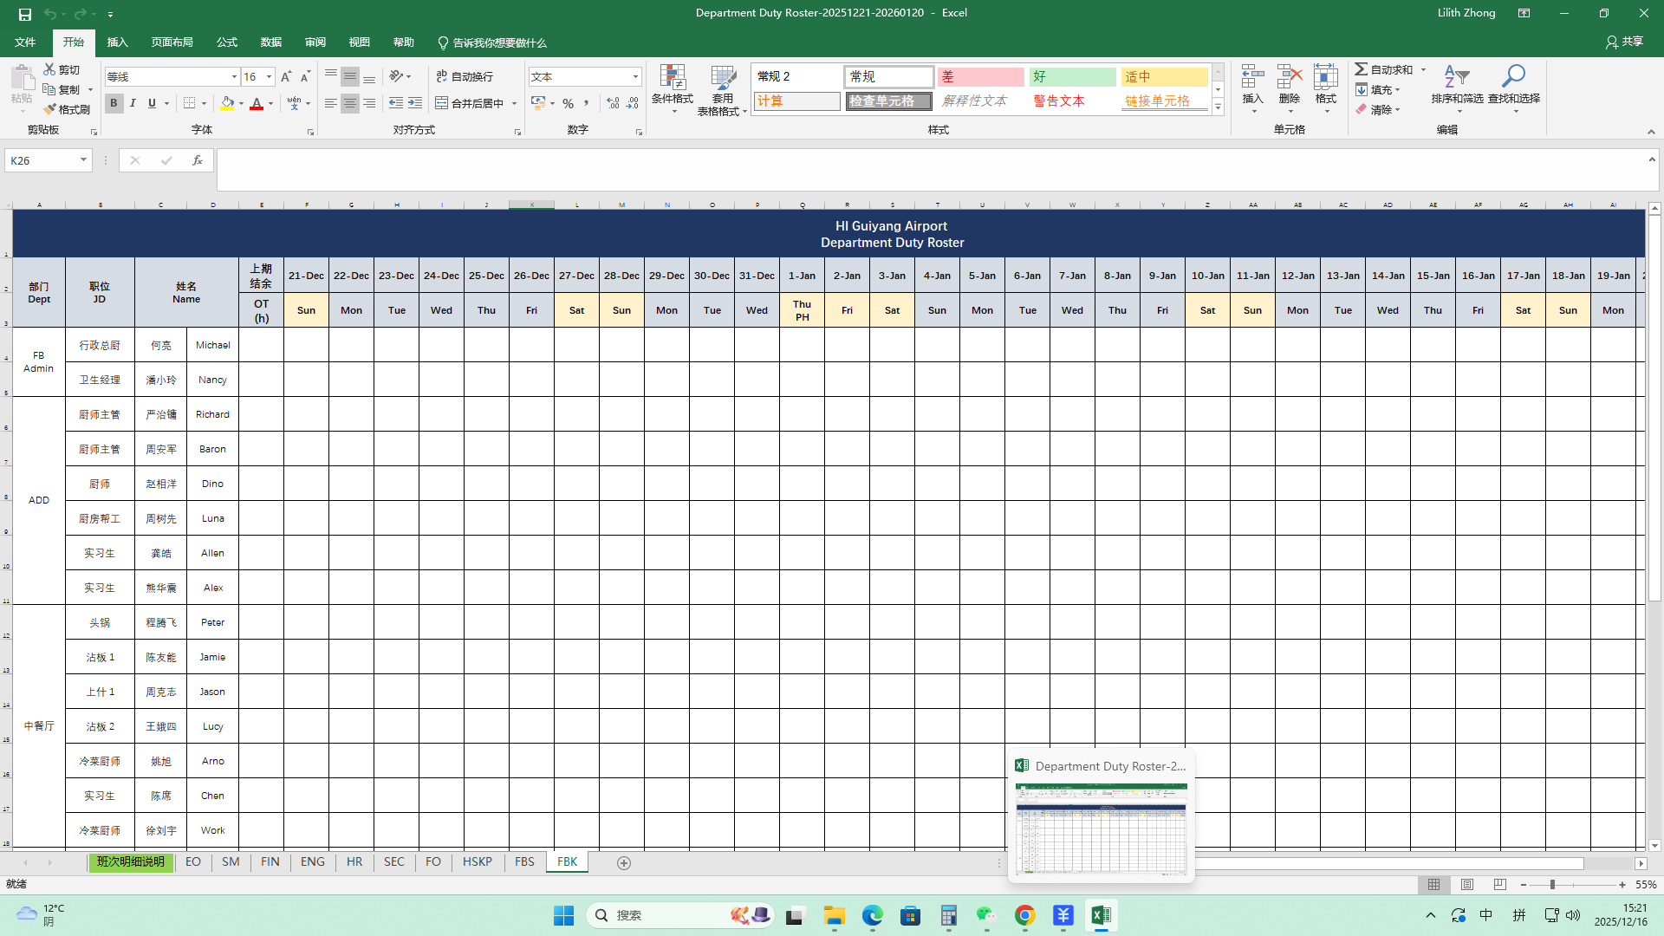Click the Increase Font Size icon
Screen dimensions: 1664x936
(286, 77)
